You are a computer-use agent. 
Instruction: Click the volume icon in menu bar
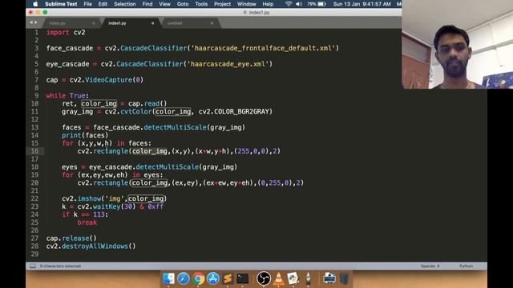pos(299,4)
